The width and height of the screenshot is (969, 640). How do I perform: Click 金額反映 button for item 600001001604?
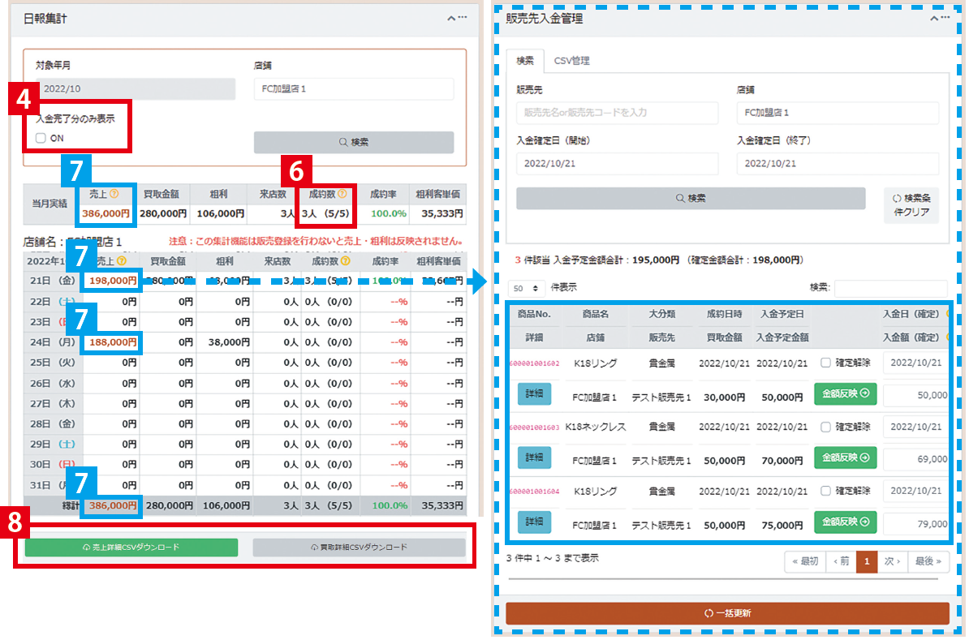[845, 522]
